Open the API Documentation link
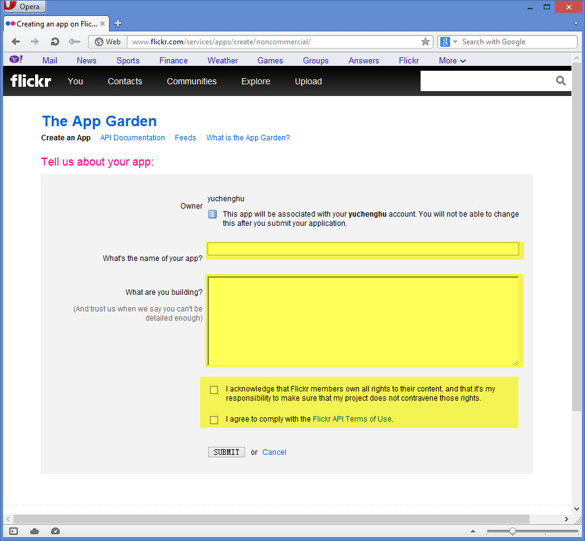The height and width of the screenshot is (541, 585). pos(132,138)
